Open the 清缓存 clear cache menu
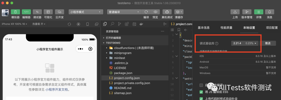Image resolution: width=281 pixels, height=100 pixels. 179,12
